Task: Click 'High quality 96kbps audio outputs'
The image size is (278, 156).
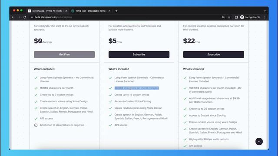Action: 208,139
